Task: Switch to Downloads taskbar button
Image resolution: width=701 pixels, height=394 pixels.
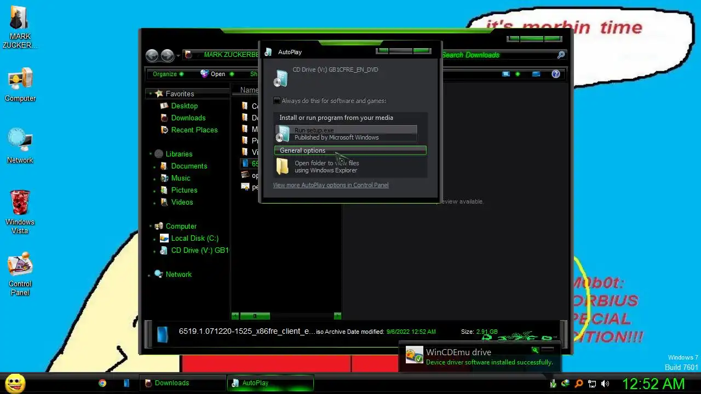Action: point(183,383)
